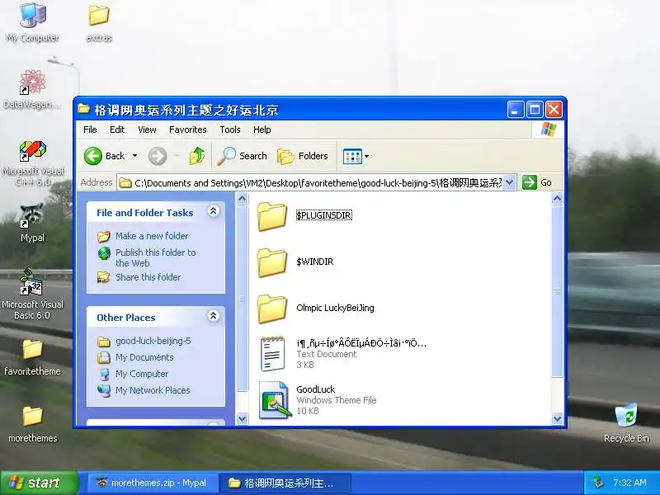Open the View menu
The height and width of the screenshot is (495, 660).
pyautogui.click(x=147, y=130)
